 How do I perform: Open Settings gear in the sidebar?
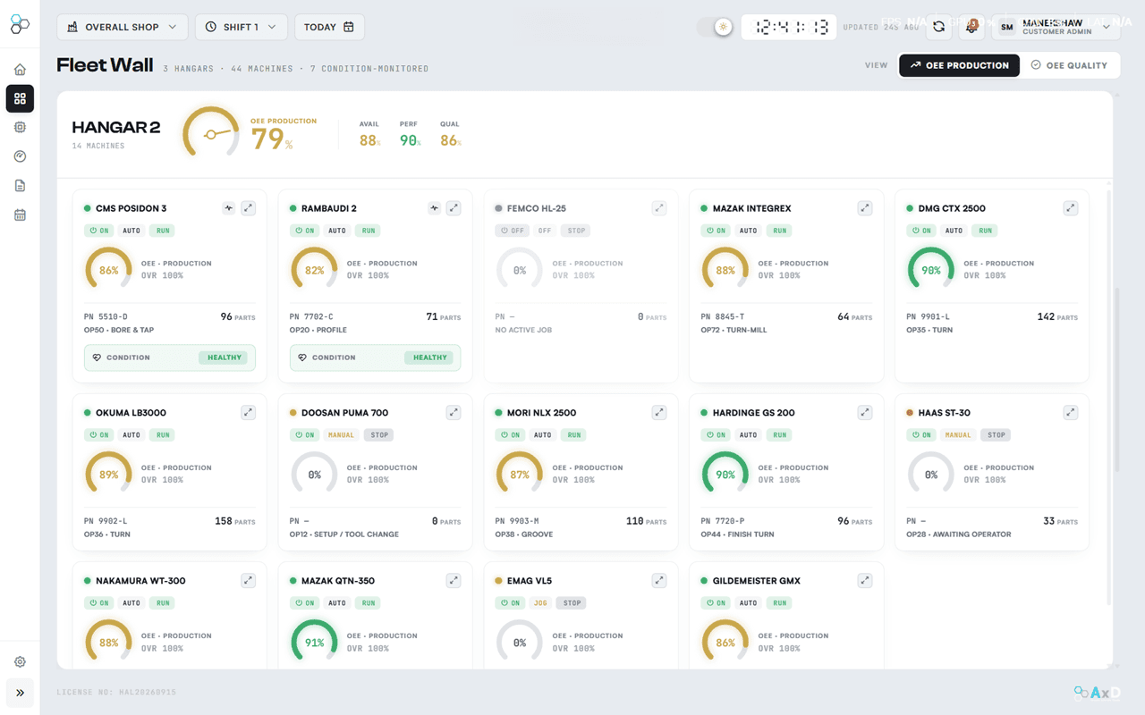click(x=20, y=662)
